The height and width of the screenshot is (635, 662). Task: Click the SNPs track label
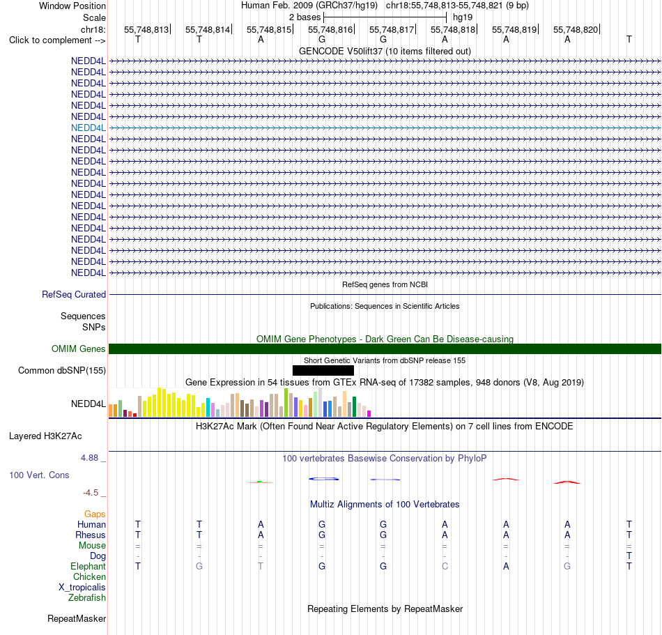coord(94,327)
